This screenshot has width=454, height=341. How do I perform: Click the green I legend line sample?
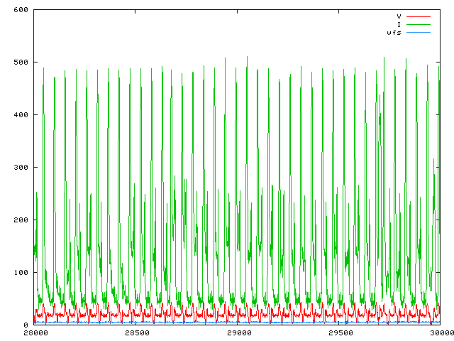[418, 24]
